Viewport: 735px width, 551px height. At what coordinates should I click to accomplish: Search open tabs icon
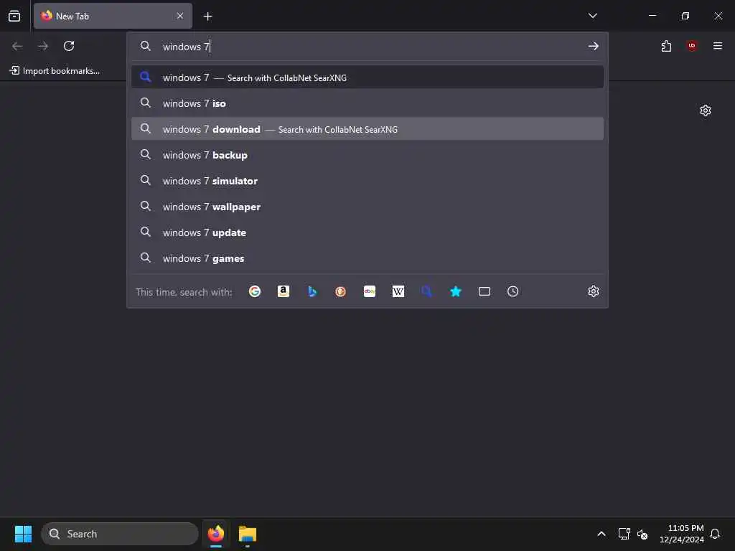(x=484, y=291)
